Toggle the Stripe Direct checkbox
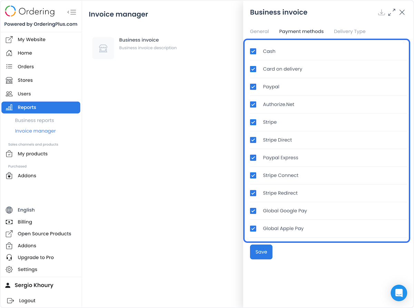The height and width of the screenshot is (308, 414). click(x=253, y=140)
